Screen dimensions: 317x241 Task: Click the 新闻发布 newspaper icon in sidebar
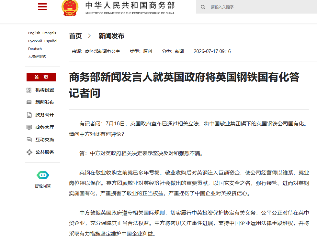29,102
